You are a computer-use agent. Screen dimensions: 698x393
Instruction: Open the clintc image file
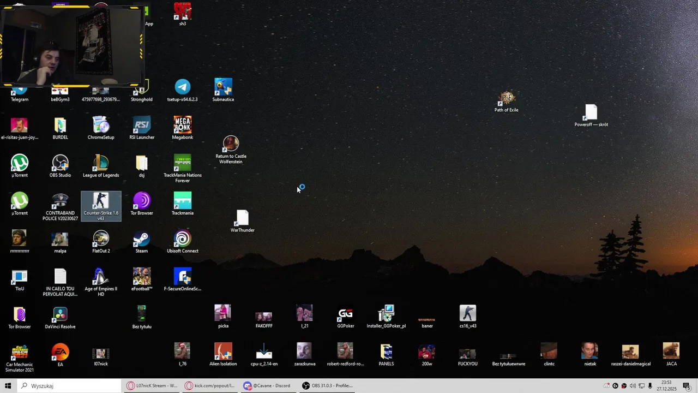click(x=549, y=355)
